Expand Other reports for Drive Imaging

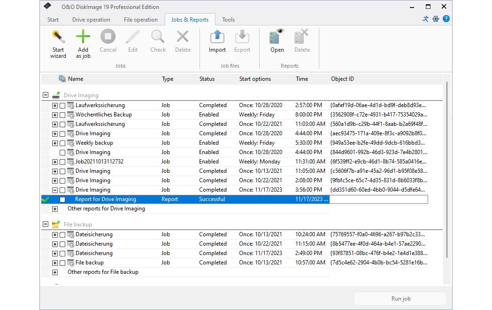[55, 209]
